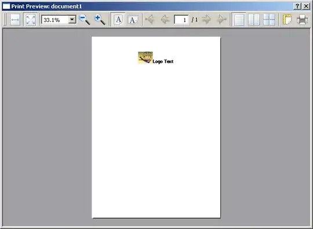
Task: Click the '/ 1' total pages label
Action: coord(195,20)
